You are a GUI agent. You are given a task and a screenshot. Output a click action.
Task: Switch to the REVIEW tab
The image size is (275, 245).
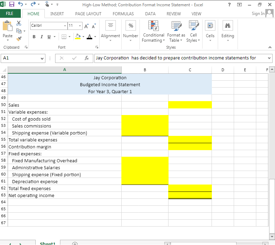[x=174, y=14]
